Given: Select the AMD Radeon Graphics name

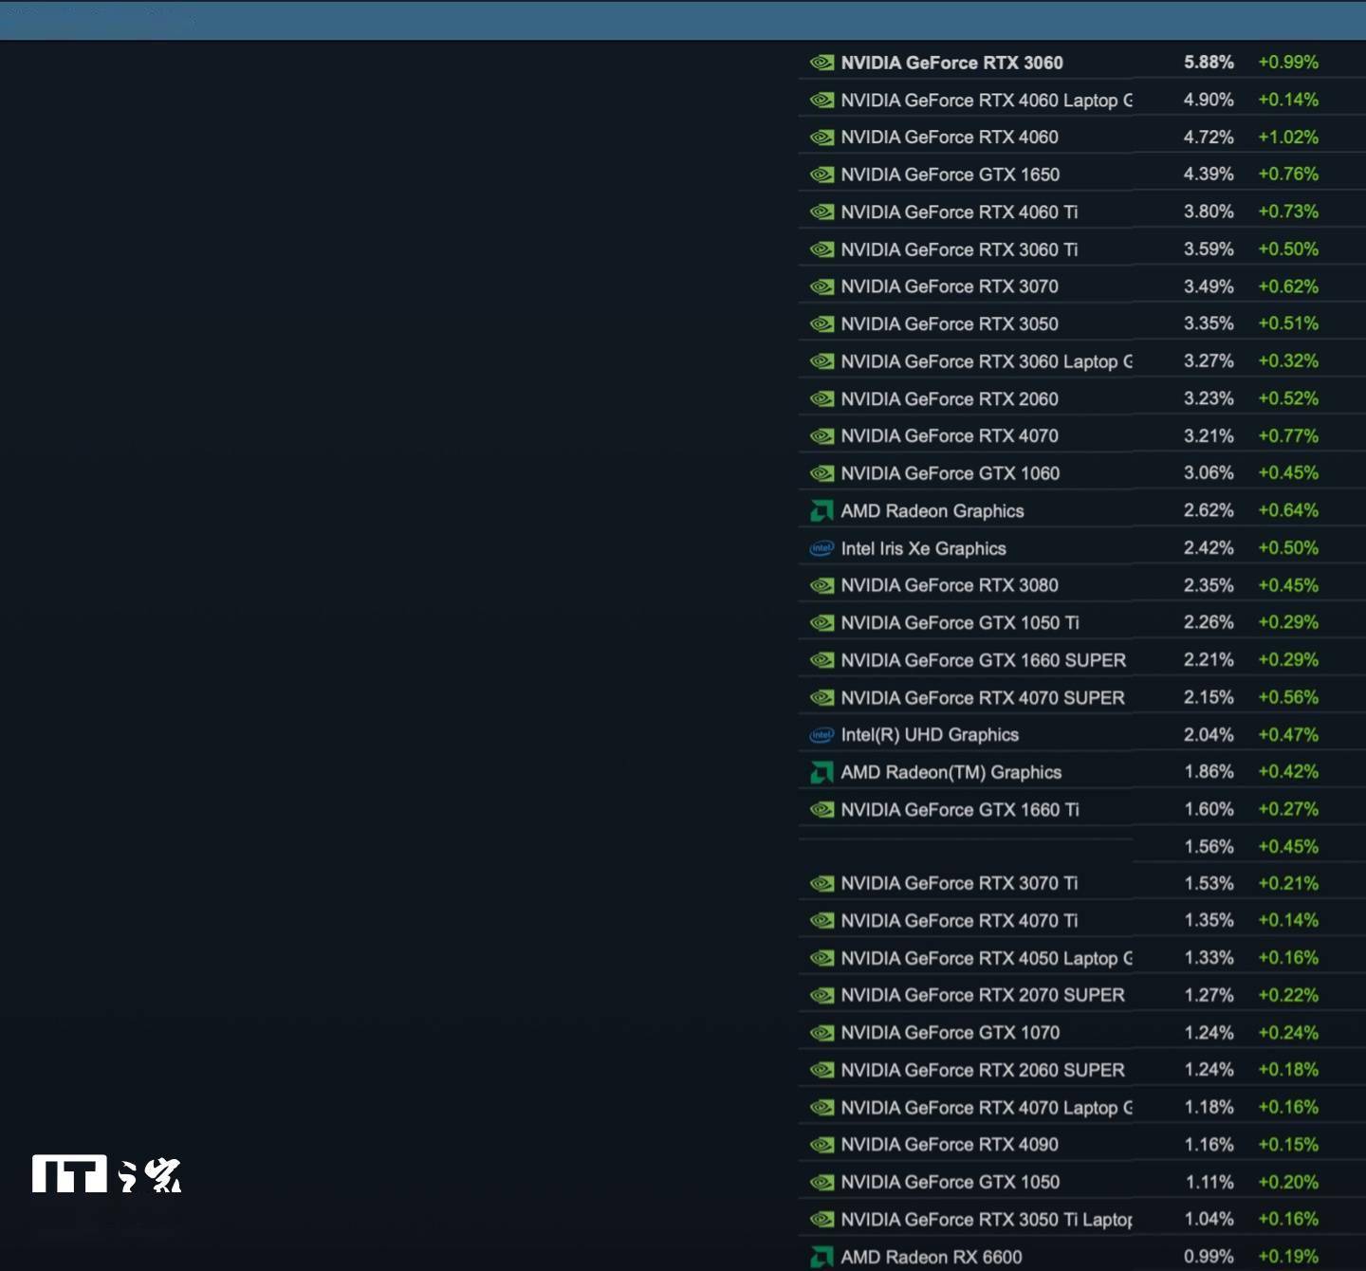Looking at the screenshot, I should click(932, 511).
